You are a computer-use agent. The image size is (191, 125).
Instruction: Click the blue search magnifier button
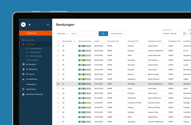[103, 34]
